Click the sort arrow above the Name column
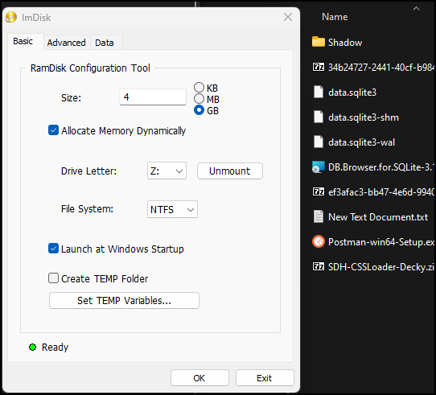This screenshot has width=436, height=395. tap(416, 9)
